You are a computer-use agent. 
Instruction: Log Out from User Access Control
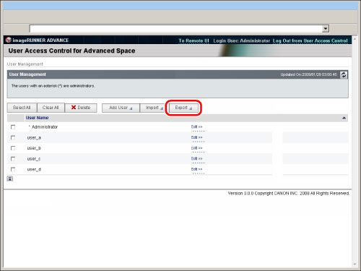point(310,40)
